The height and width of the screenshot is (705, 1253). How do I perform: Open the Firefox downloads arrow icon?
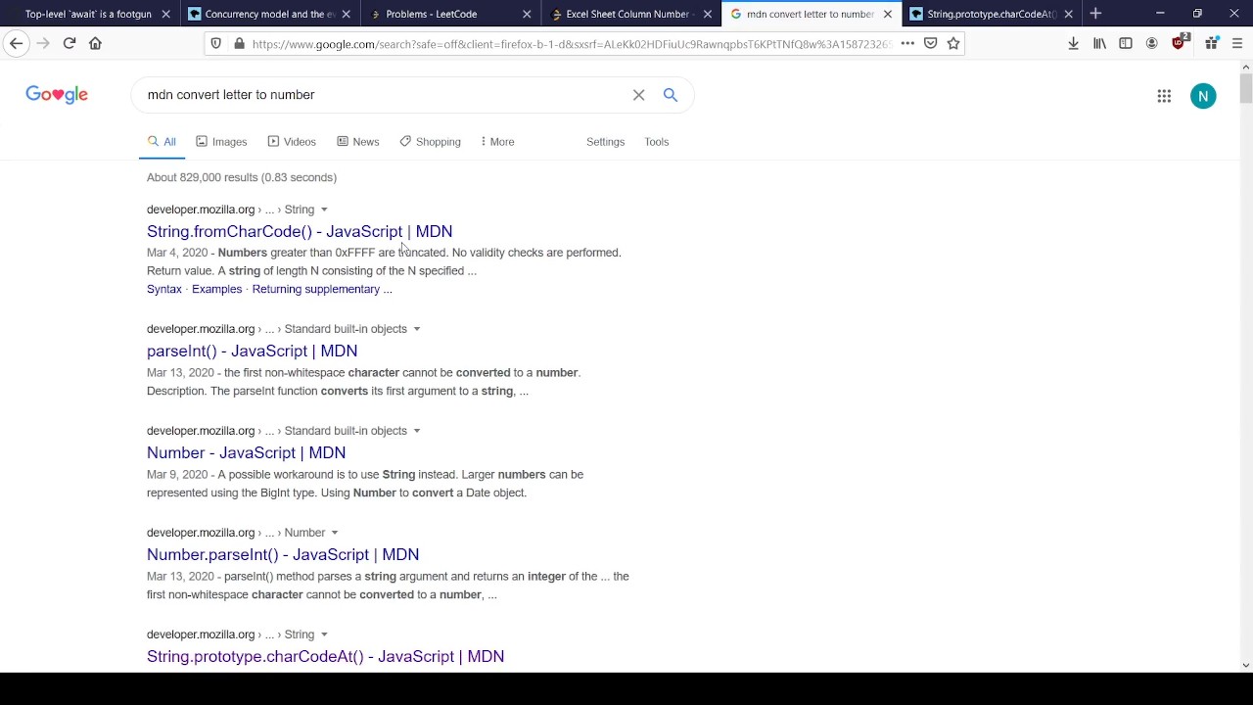click(x=1074, y=43)
